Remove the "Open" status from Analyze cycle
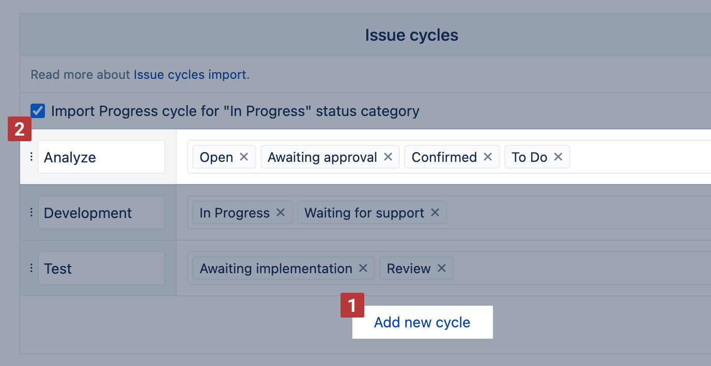 click(x=243, y=157)
